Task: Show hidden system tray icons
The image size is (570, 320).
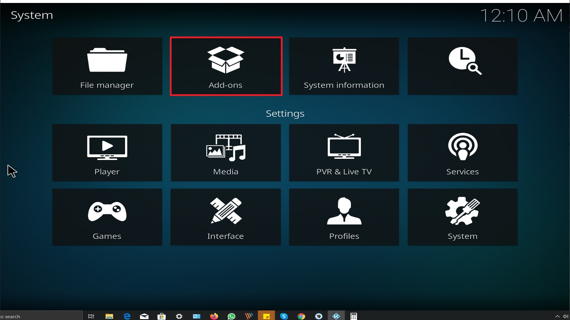Action: tap(557, 316)
